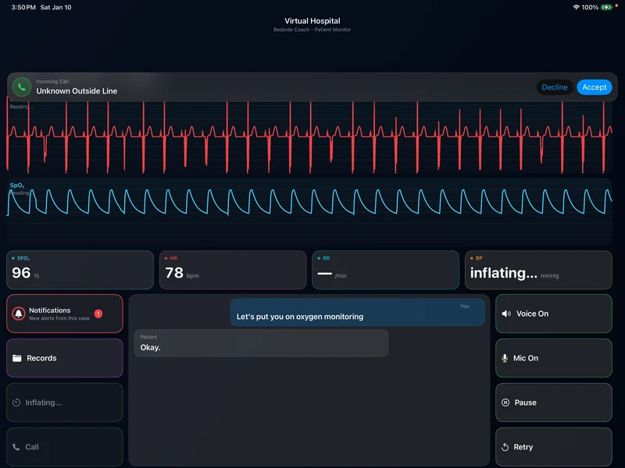Viewport: 625px width, 468px height.
Task: Click the Call button
Action: [65, 447]
